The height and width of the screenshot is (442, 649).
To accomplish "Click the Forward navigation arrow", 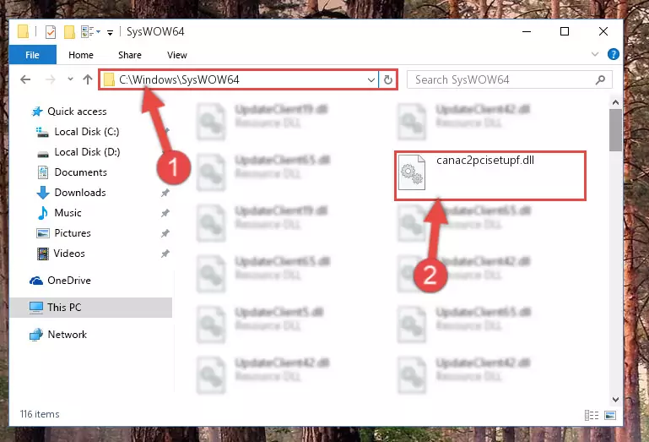I will tap(50, 79).
